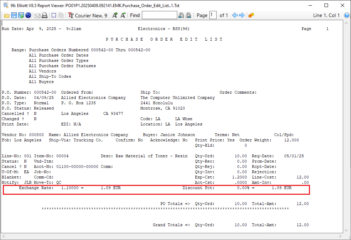The image size is (351, 240).
Task: Click the orange windows icon in toolbar
Action: (x=251, y=15)
